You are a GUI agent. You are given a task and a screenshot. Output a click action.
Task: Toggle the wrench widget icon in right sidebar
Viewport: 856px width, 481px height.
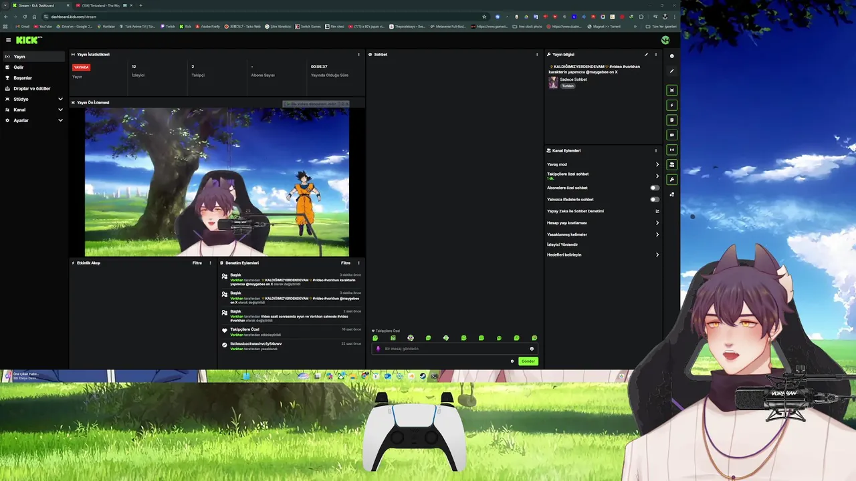(672, 180)
